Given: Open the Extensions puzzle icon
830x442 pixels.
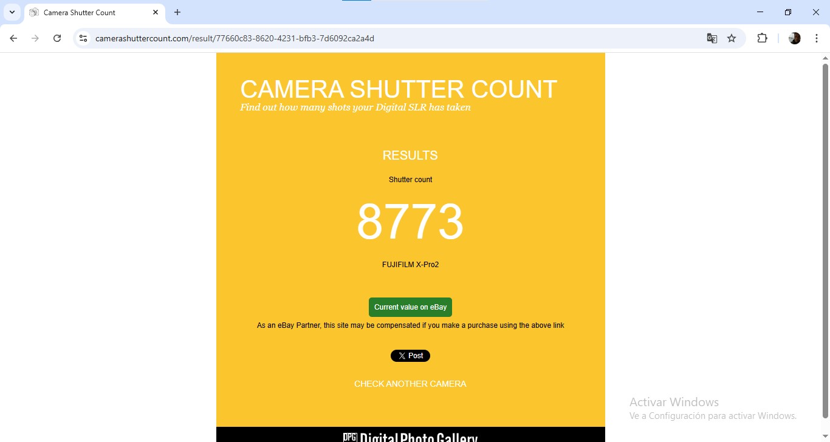Looking at the screenshot, I should (762, 38).
